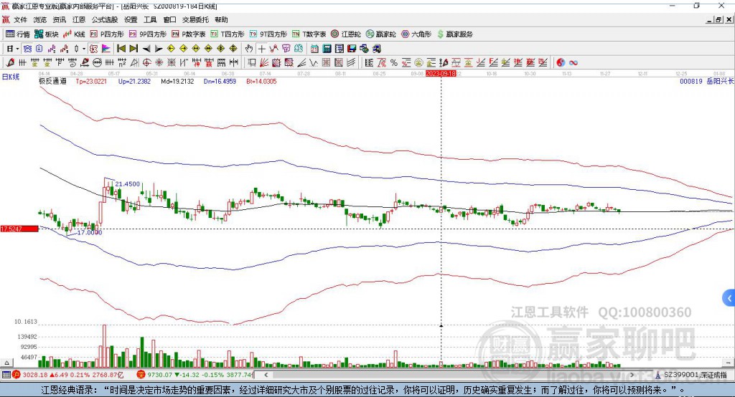Click the blue infinity symbol icon
Image resolution: width=735 pixels, height=397 pixels.
pos(574,63)
